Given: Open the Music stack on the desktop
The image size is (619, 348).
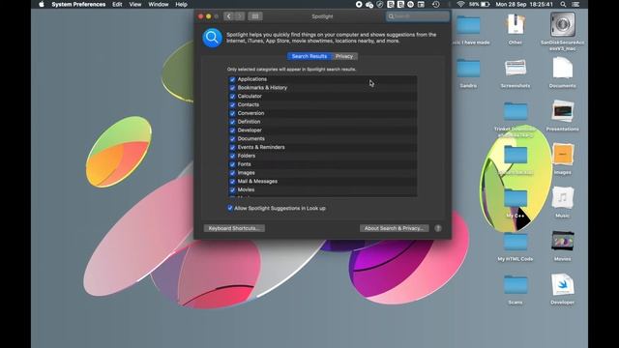Looking at the screenshot, I should tap(563, 197).
